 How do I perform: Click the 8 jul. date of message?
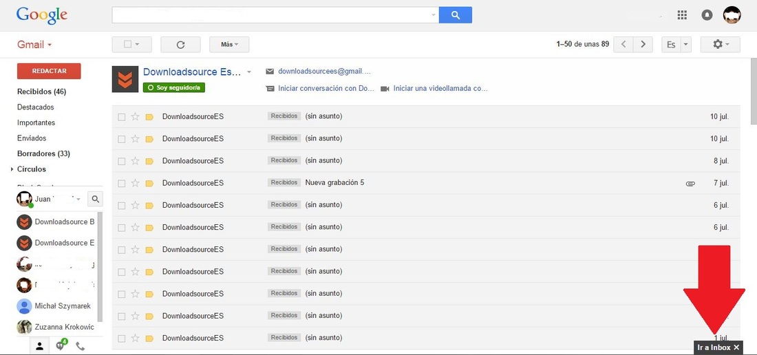pos(721,161)
